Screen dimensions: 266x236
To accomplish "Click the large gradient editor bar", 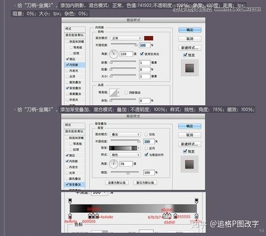I will [x=134, y=208].
